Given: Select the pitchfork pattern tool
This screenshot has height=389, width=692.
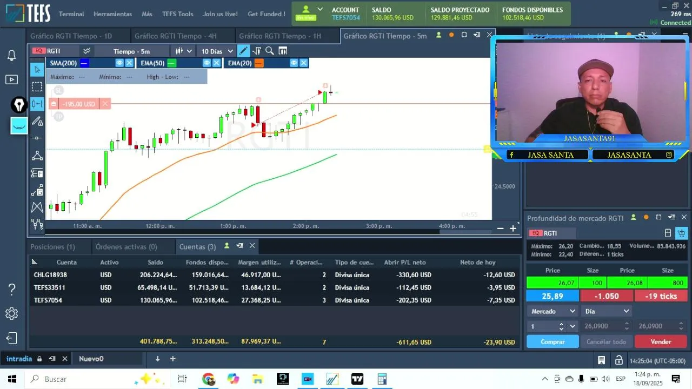Looking at the screenshot, I should [37, 207].
